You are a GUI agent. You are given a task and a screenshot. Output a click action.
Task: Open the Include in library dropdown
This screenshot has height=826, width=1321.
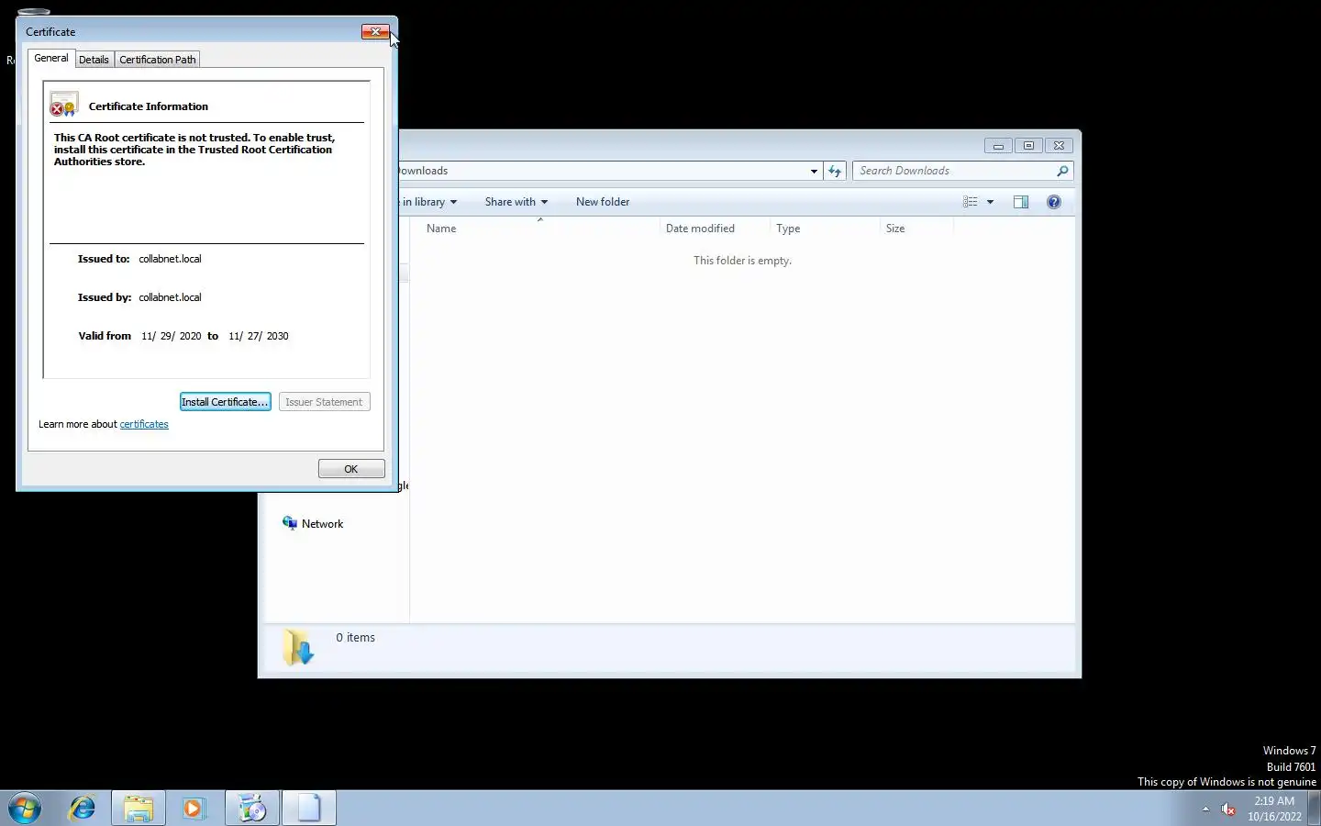click(x=429, y=202)
